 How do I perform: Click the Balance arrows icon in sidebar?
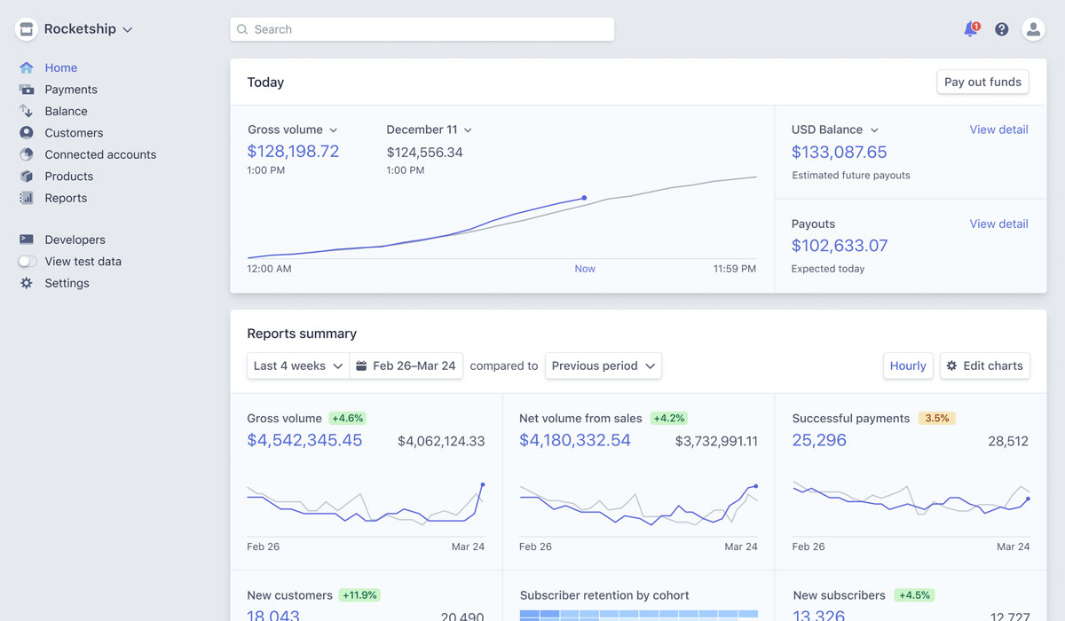(27, 111)
